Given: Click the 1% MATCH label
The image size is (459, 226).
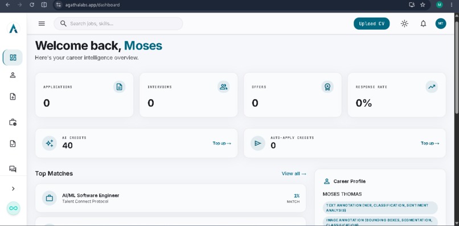Looking at the screenshot, I should 294,198.
